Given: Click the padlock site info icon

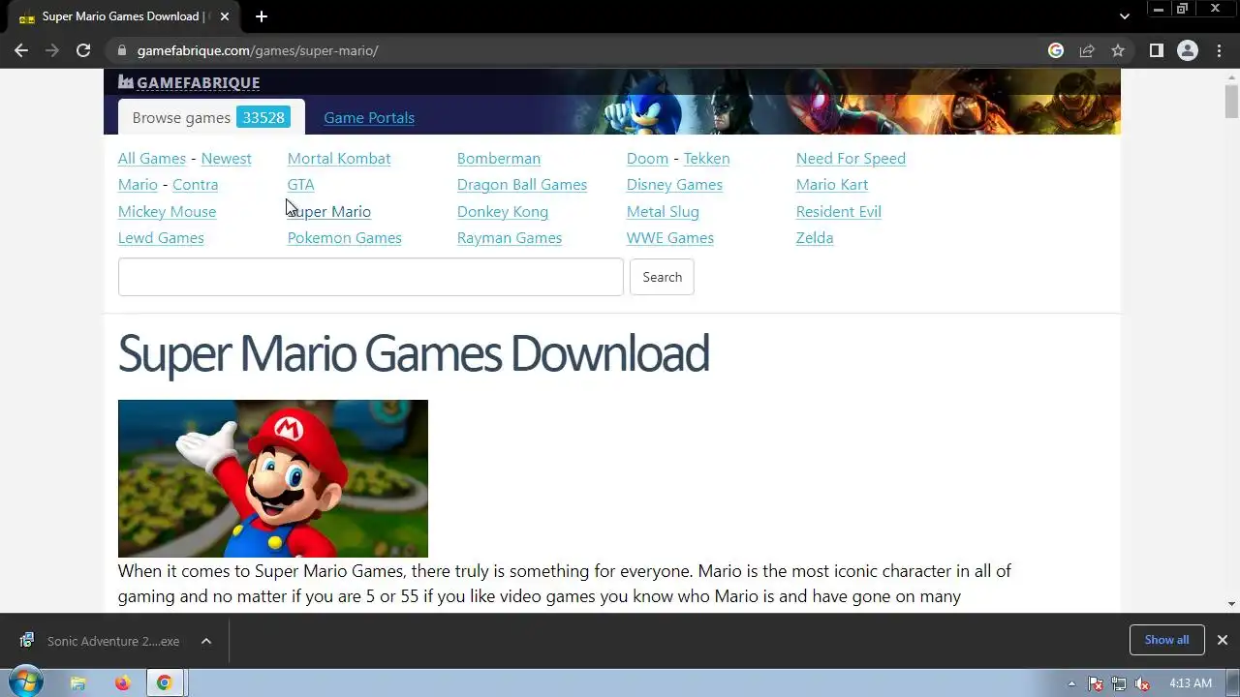Looking at the screenshot, I should [x=121, y=50].
